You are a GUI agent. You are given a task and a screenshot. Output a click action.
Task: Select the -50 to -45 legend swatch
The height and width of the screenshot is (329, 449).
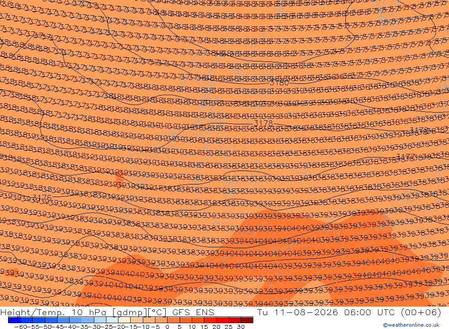click(51, 320)
